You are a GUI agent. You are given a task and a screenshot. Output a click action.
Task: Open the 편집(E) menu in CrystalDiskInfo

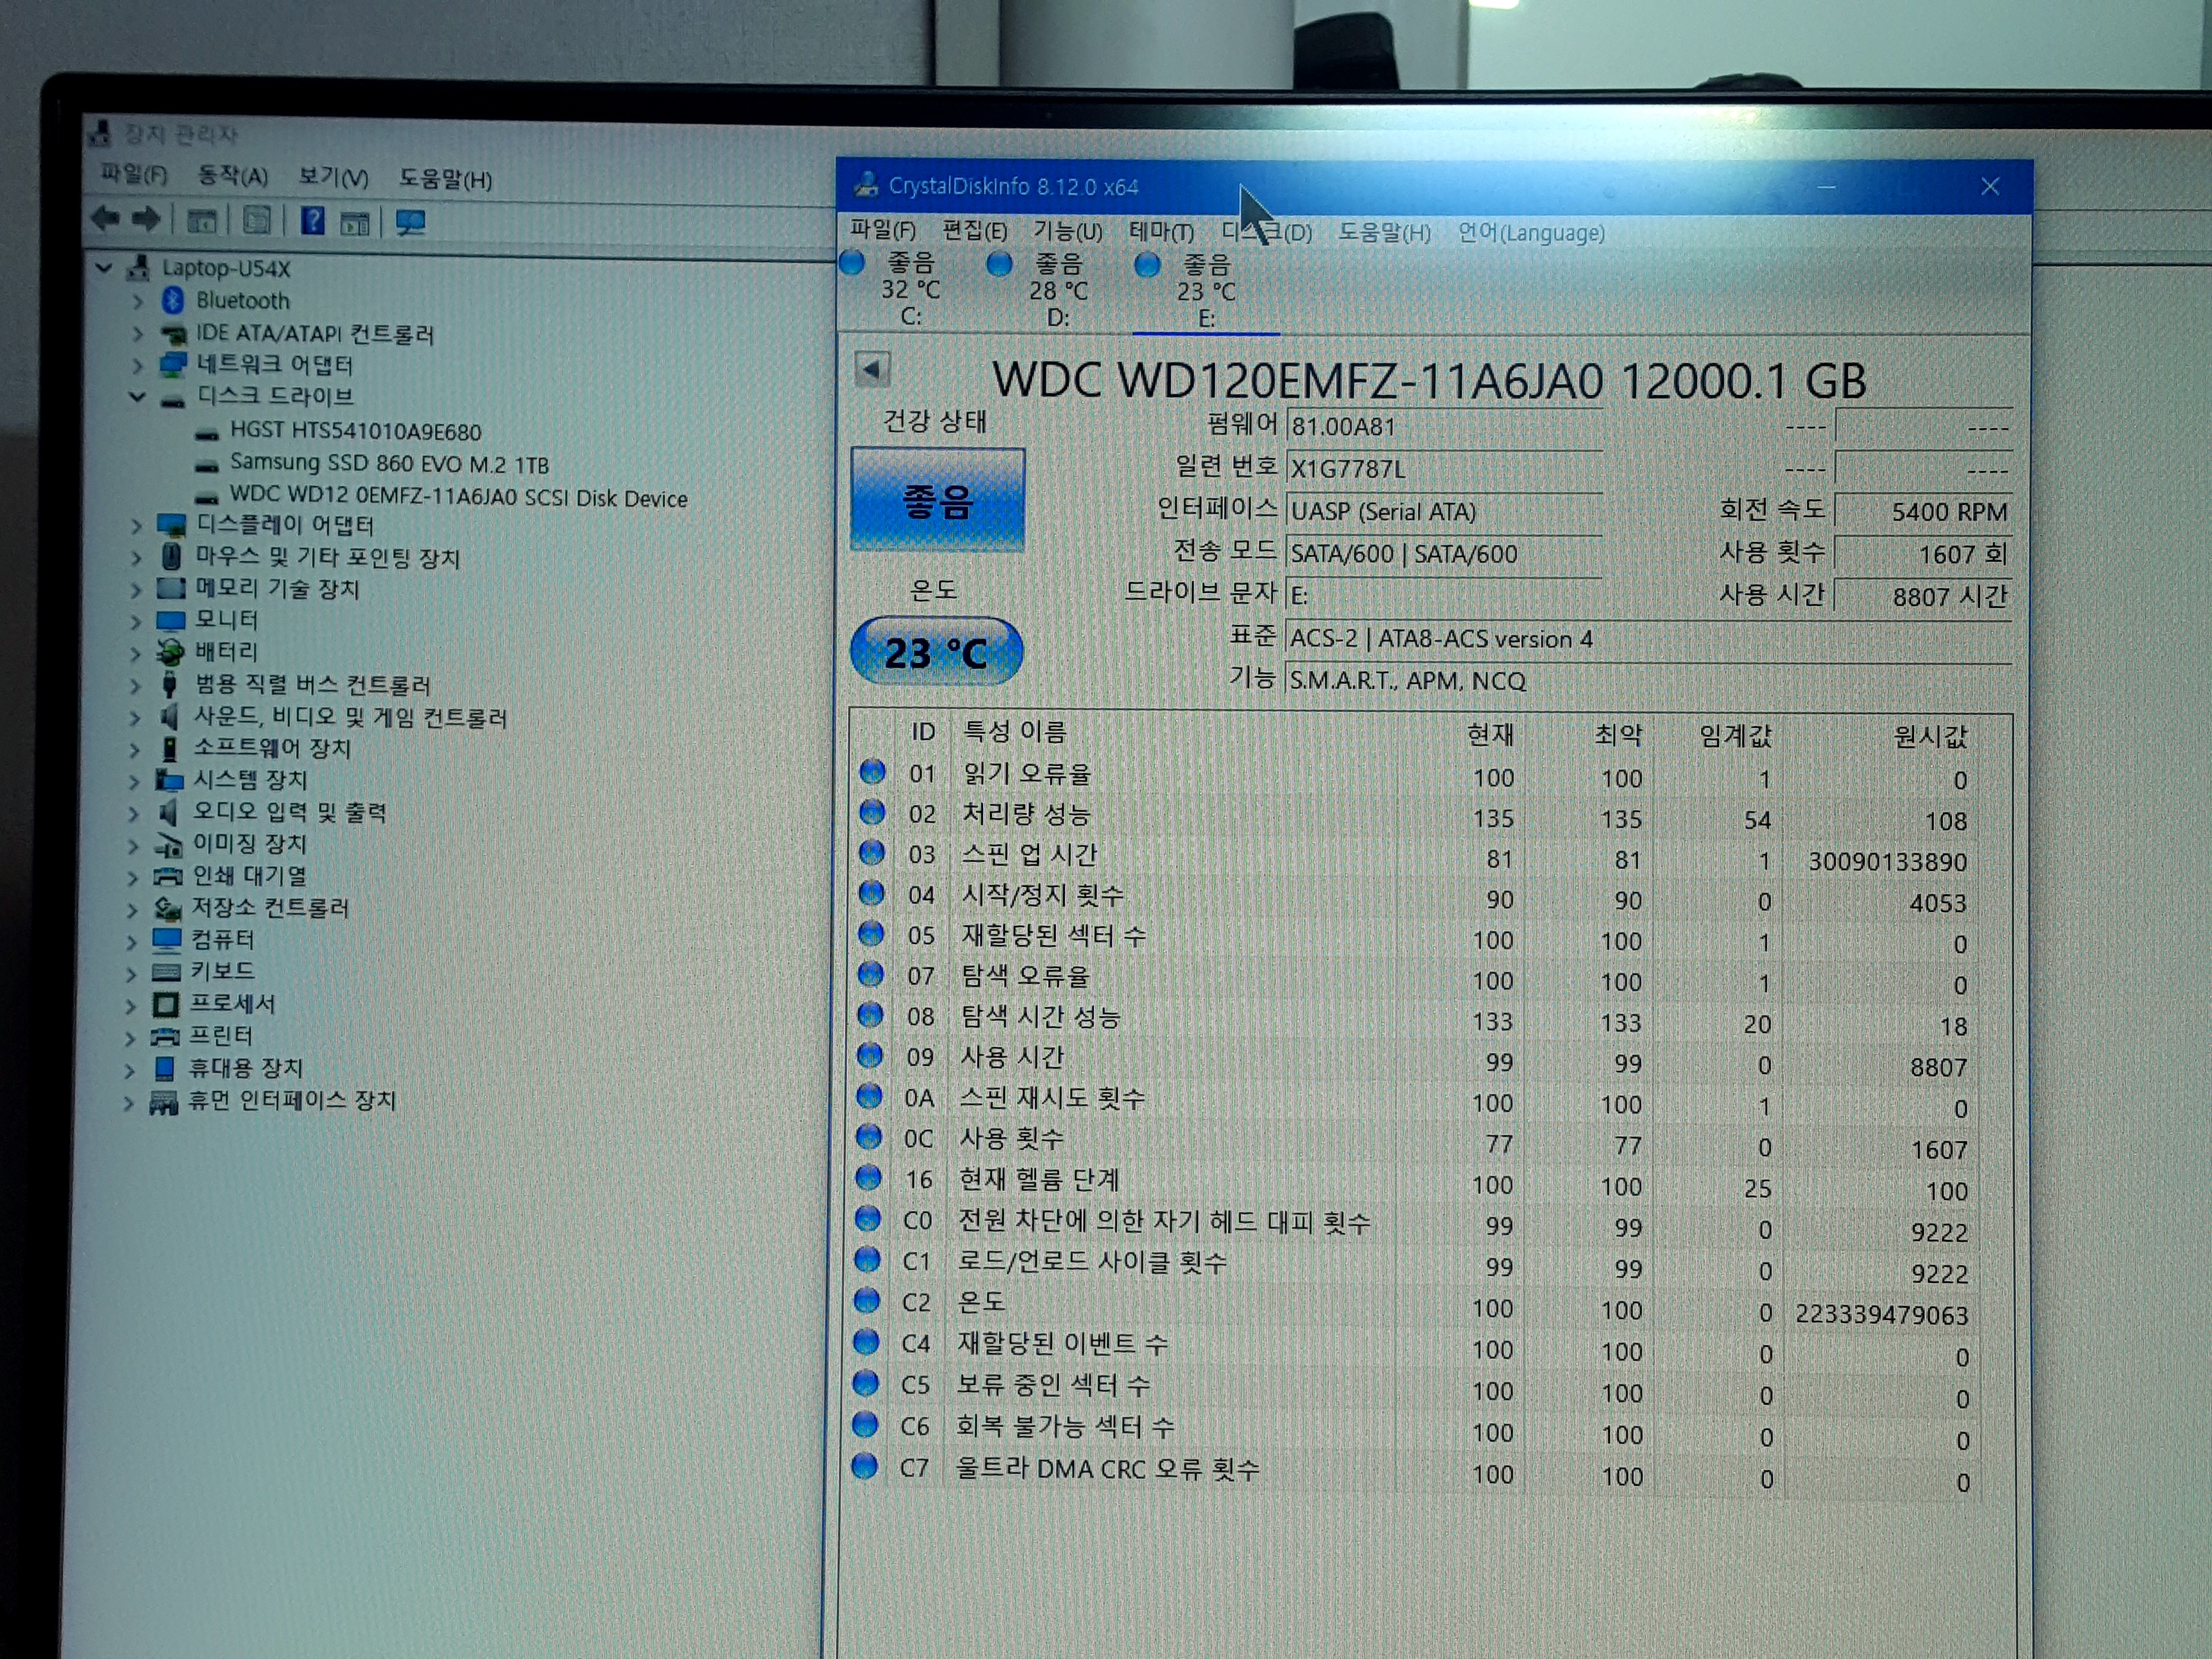coord(974,231)
